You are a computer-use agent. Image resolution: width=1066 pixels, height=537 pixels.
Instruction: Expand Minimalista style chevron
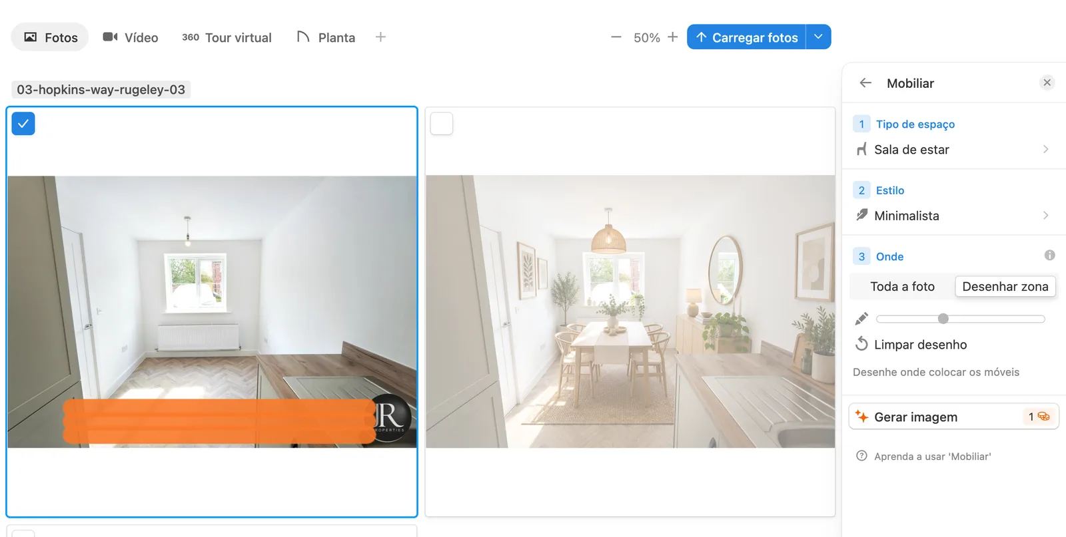point(1045,215)
